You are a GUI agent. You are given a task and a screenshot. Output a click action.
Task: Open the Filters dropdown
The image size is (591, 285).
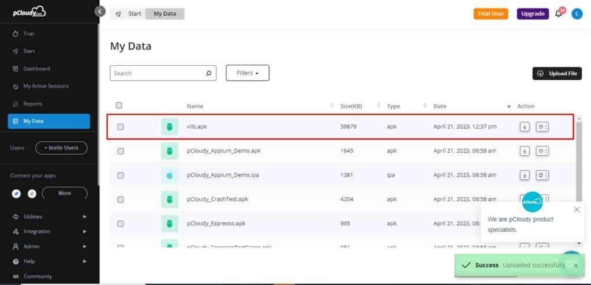(x=248, y=73)
